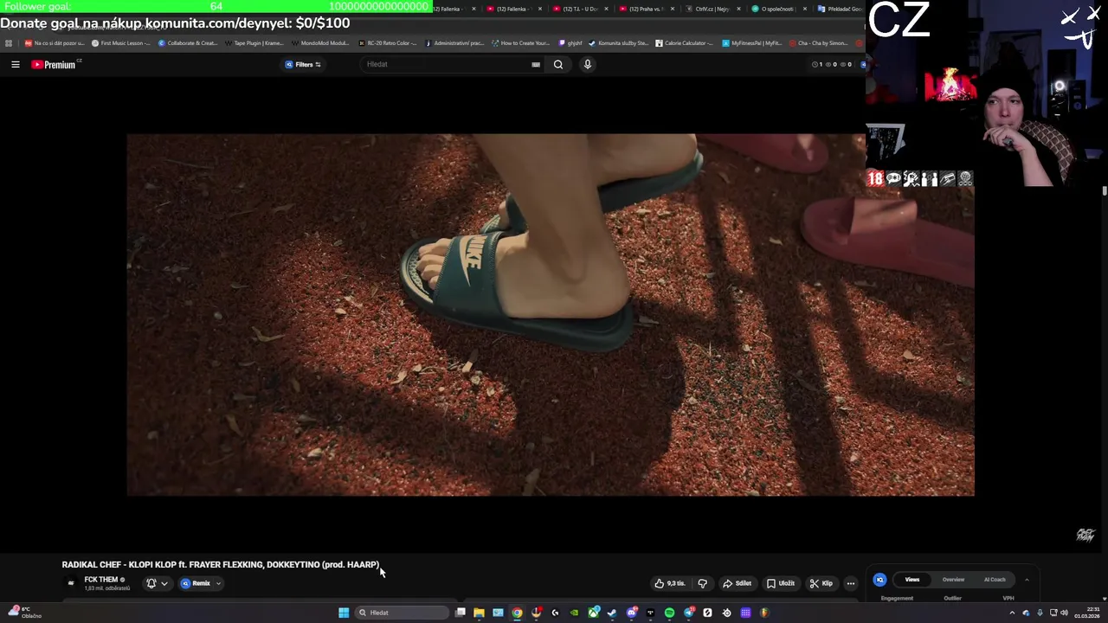Open the 'How to Create Your...' bookmark

tap(520, 42)
